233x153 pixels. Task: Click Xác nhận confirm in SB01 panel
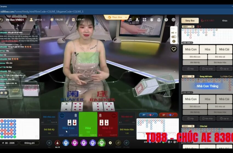208,69
